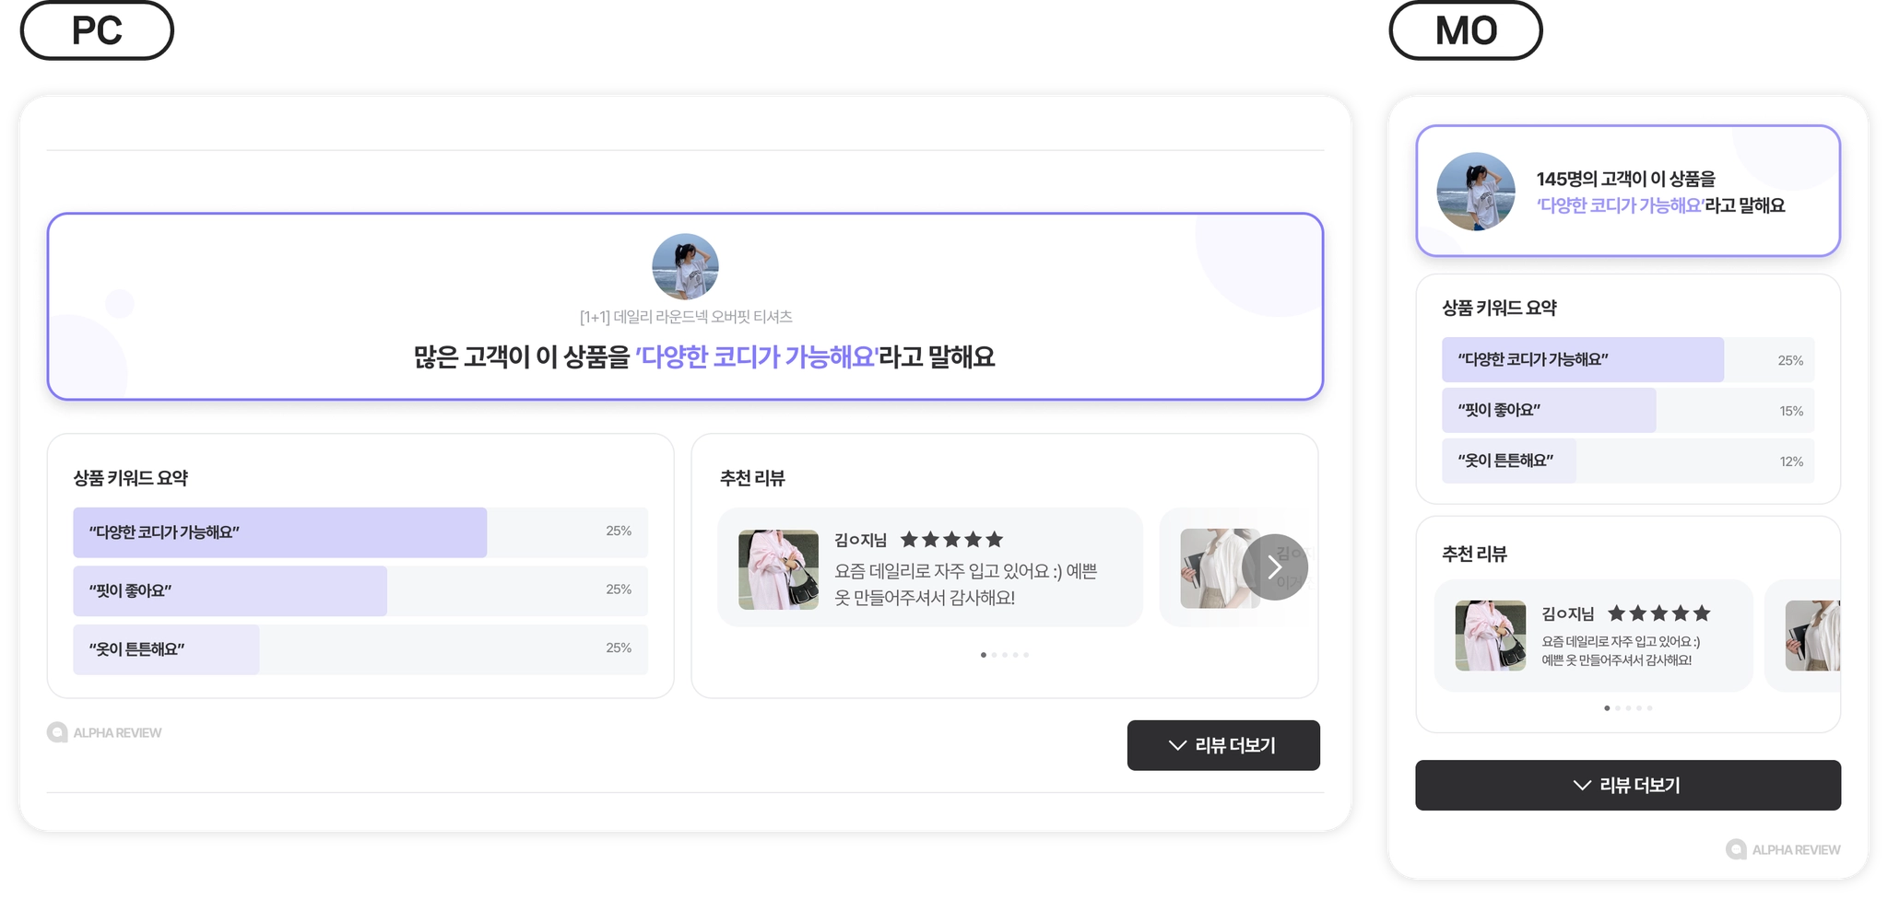Select "옷이 튼튼해요" keyword bar in mobile

[x=1628, y=461]
